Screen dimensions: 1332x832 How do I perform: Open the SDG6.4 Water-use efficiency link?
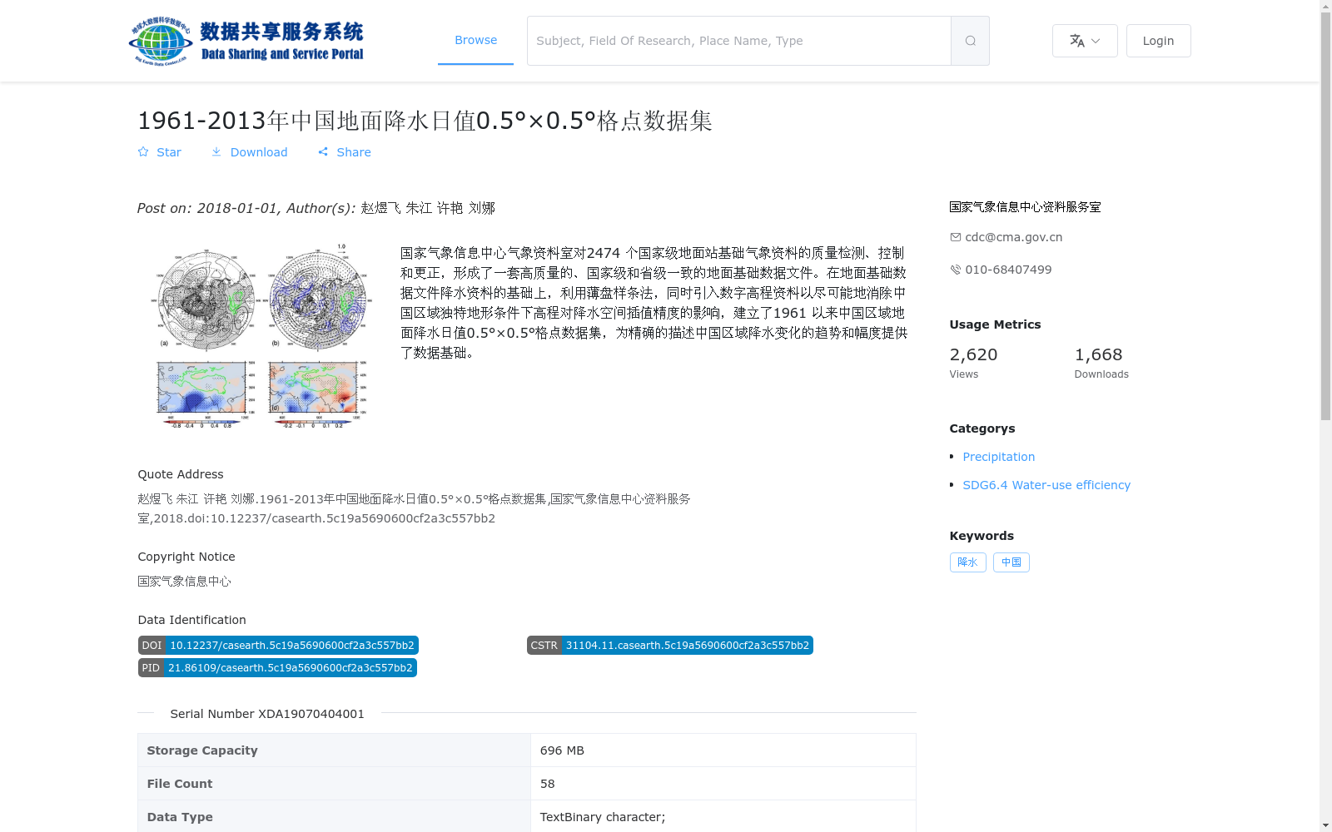click(1046, 485)
